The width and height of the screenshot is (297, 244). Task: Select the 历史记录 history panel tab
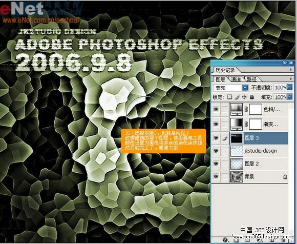point(225,70)
